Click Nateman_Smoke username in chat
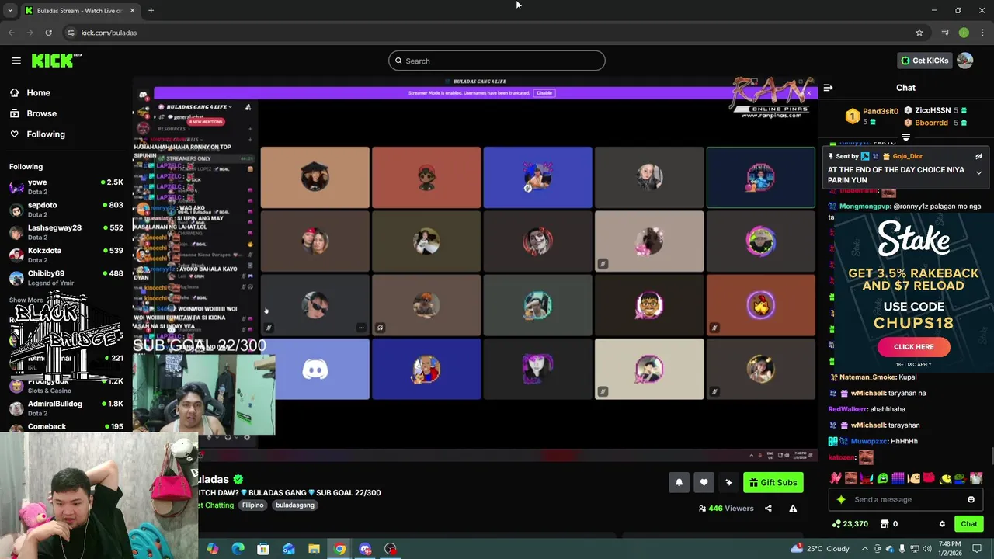 867,377
